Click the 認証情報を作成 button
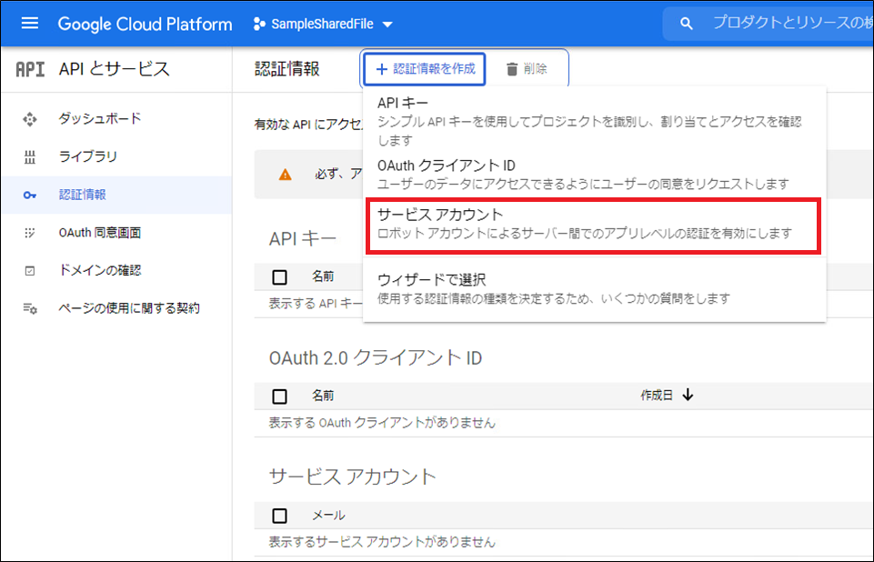Viewport: 874px width, 562px height. tap(425, 68)
